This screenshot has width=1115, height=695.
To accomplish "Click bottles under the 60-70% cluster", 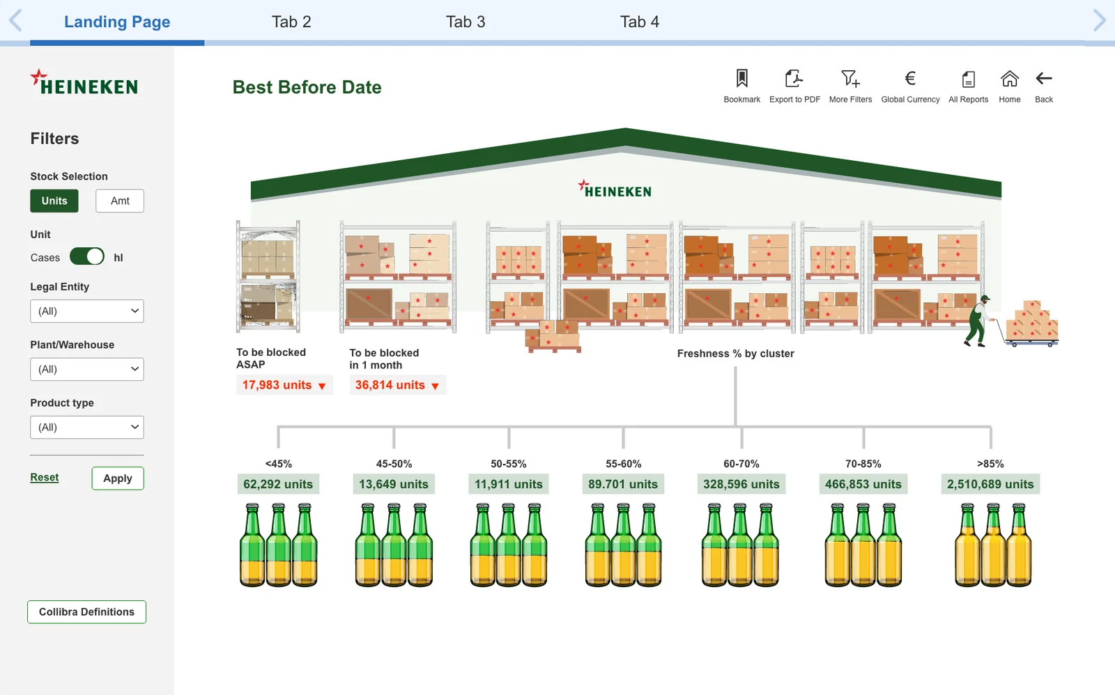I will click(x=740, y=545).
